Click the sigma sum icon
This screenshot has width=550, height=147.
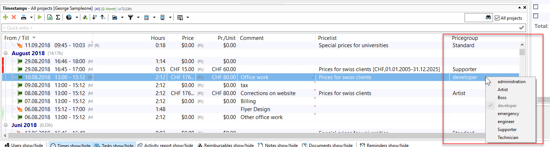pos(58,17)
